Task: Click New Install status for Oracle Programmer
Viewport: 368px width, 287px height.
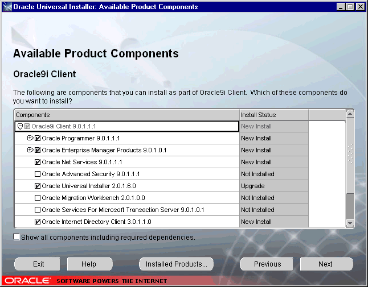Action: click(274, 138)
